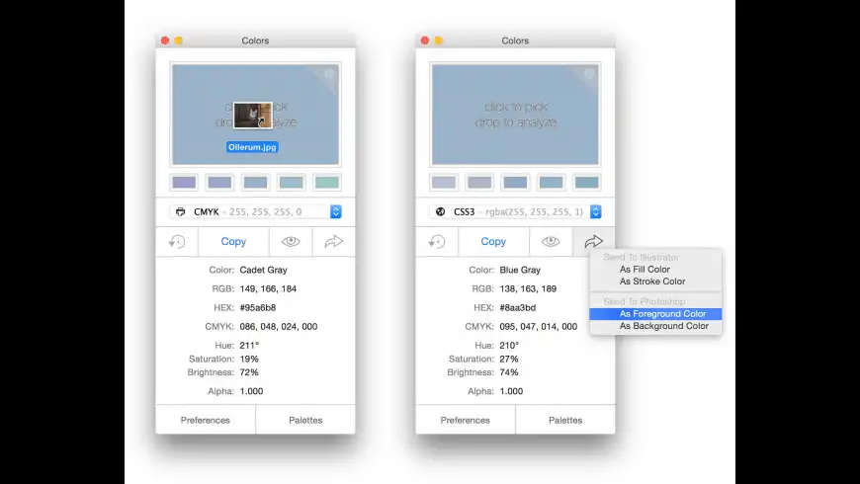This screenshot has width=860, height=484.
Task: Click corner magnifier icon in right color area
Action: tap(589, 74)
